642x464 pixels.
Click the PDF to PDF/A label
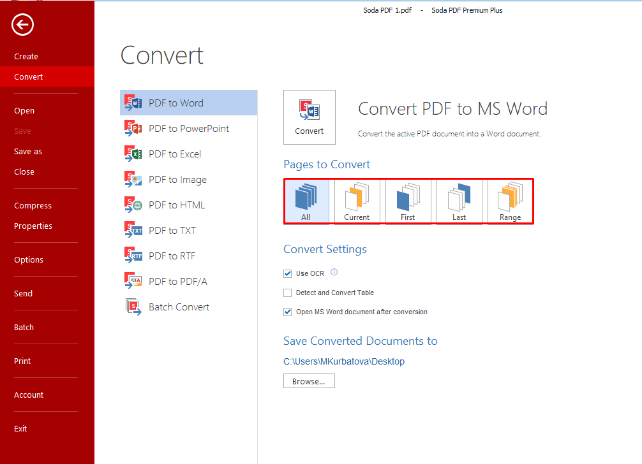click(x=178, y=281)
